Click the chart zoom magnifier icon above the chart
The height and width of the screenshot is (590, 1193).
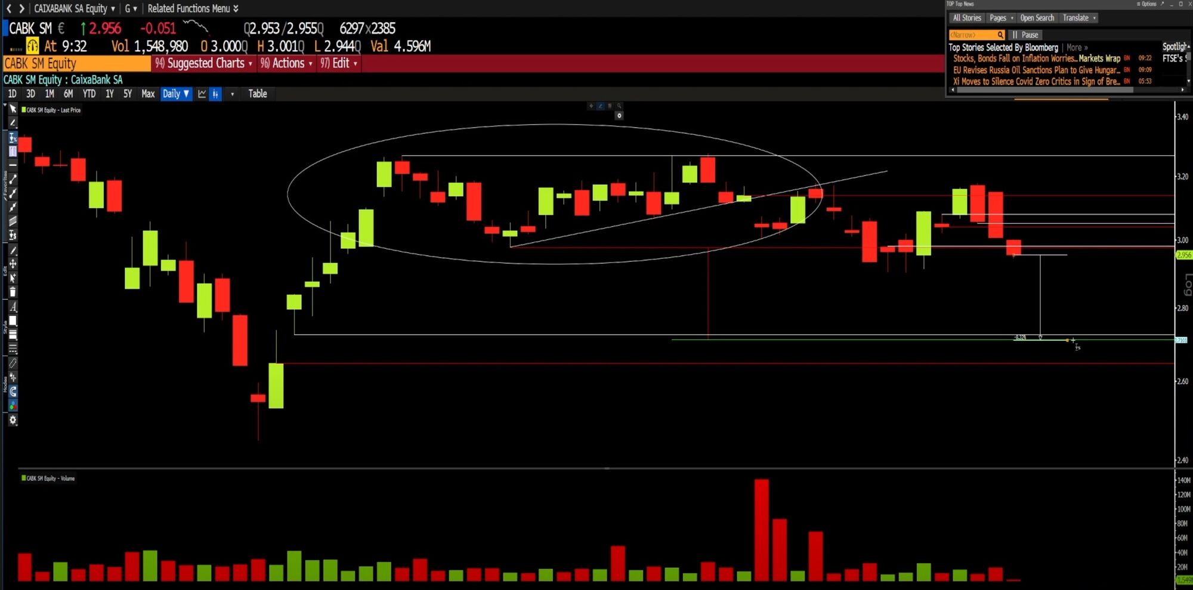click(x=619, y=106)
